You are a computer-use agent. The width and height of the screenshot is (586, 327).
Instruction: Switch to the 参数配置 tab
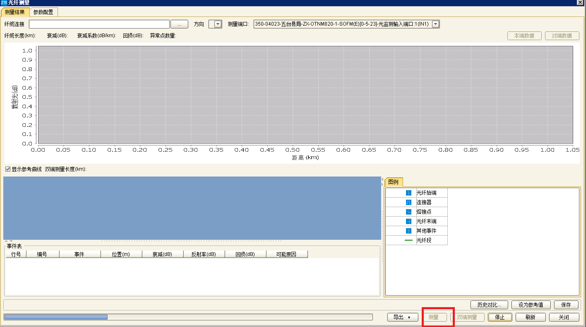click(x=43, y=12)
